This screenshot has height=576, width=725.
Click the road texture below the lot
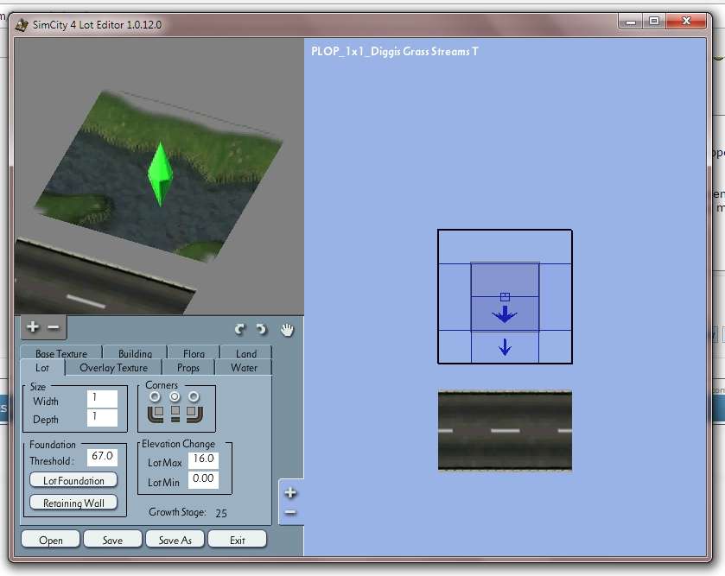click(505, 431)
